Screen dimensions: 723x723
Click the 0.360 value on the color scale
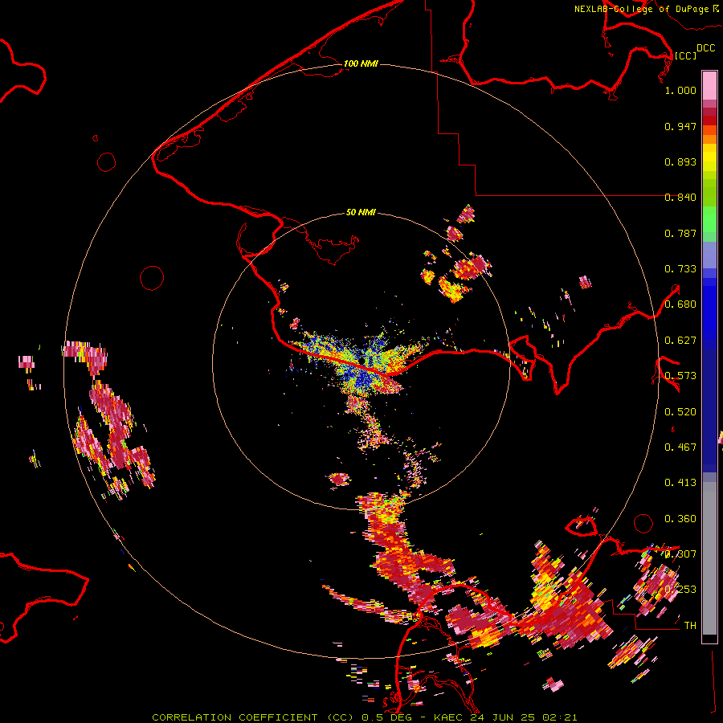click(680, 519)
